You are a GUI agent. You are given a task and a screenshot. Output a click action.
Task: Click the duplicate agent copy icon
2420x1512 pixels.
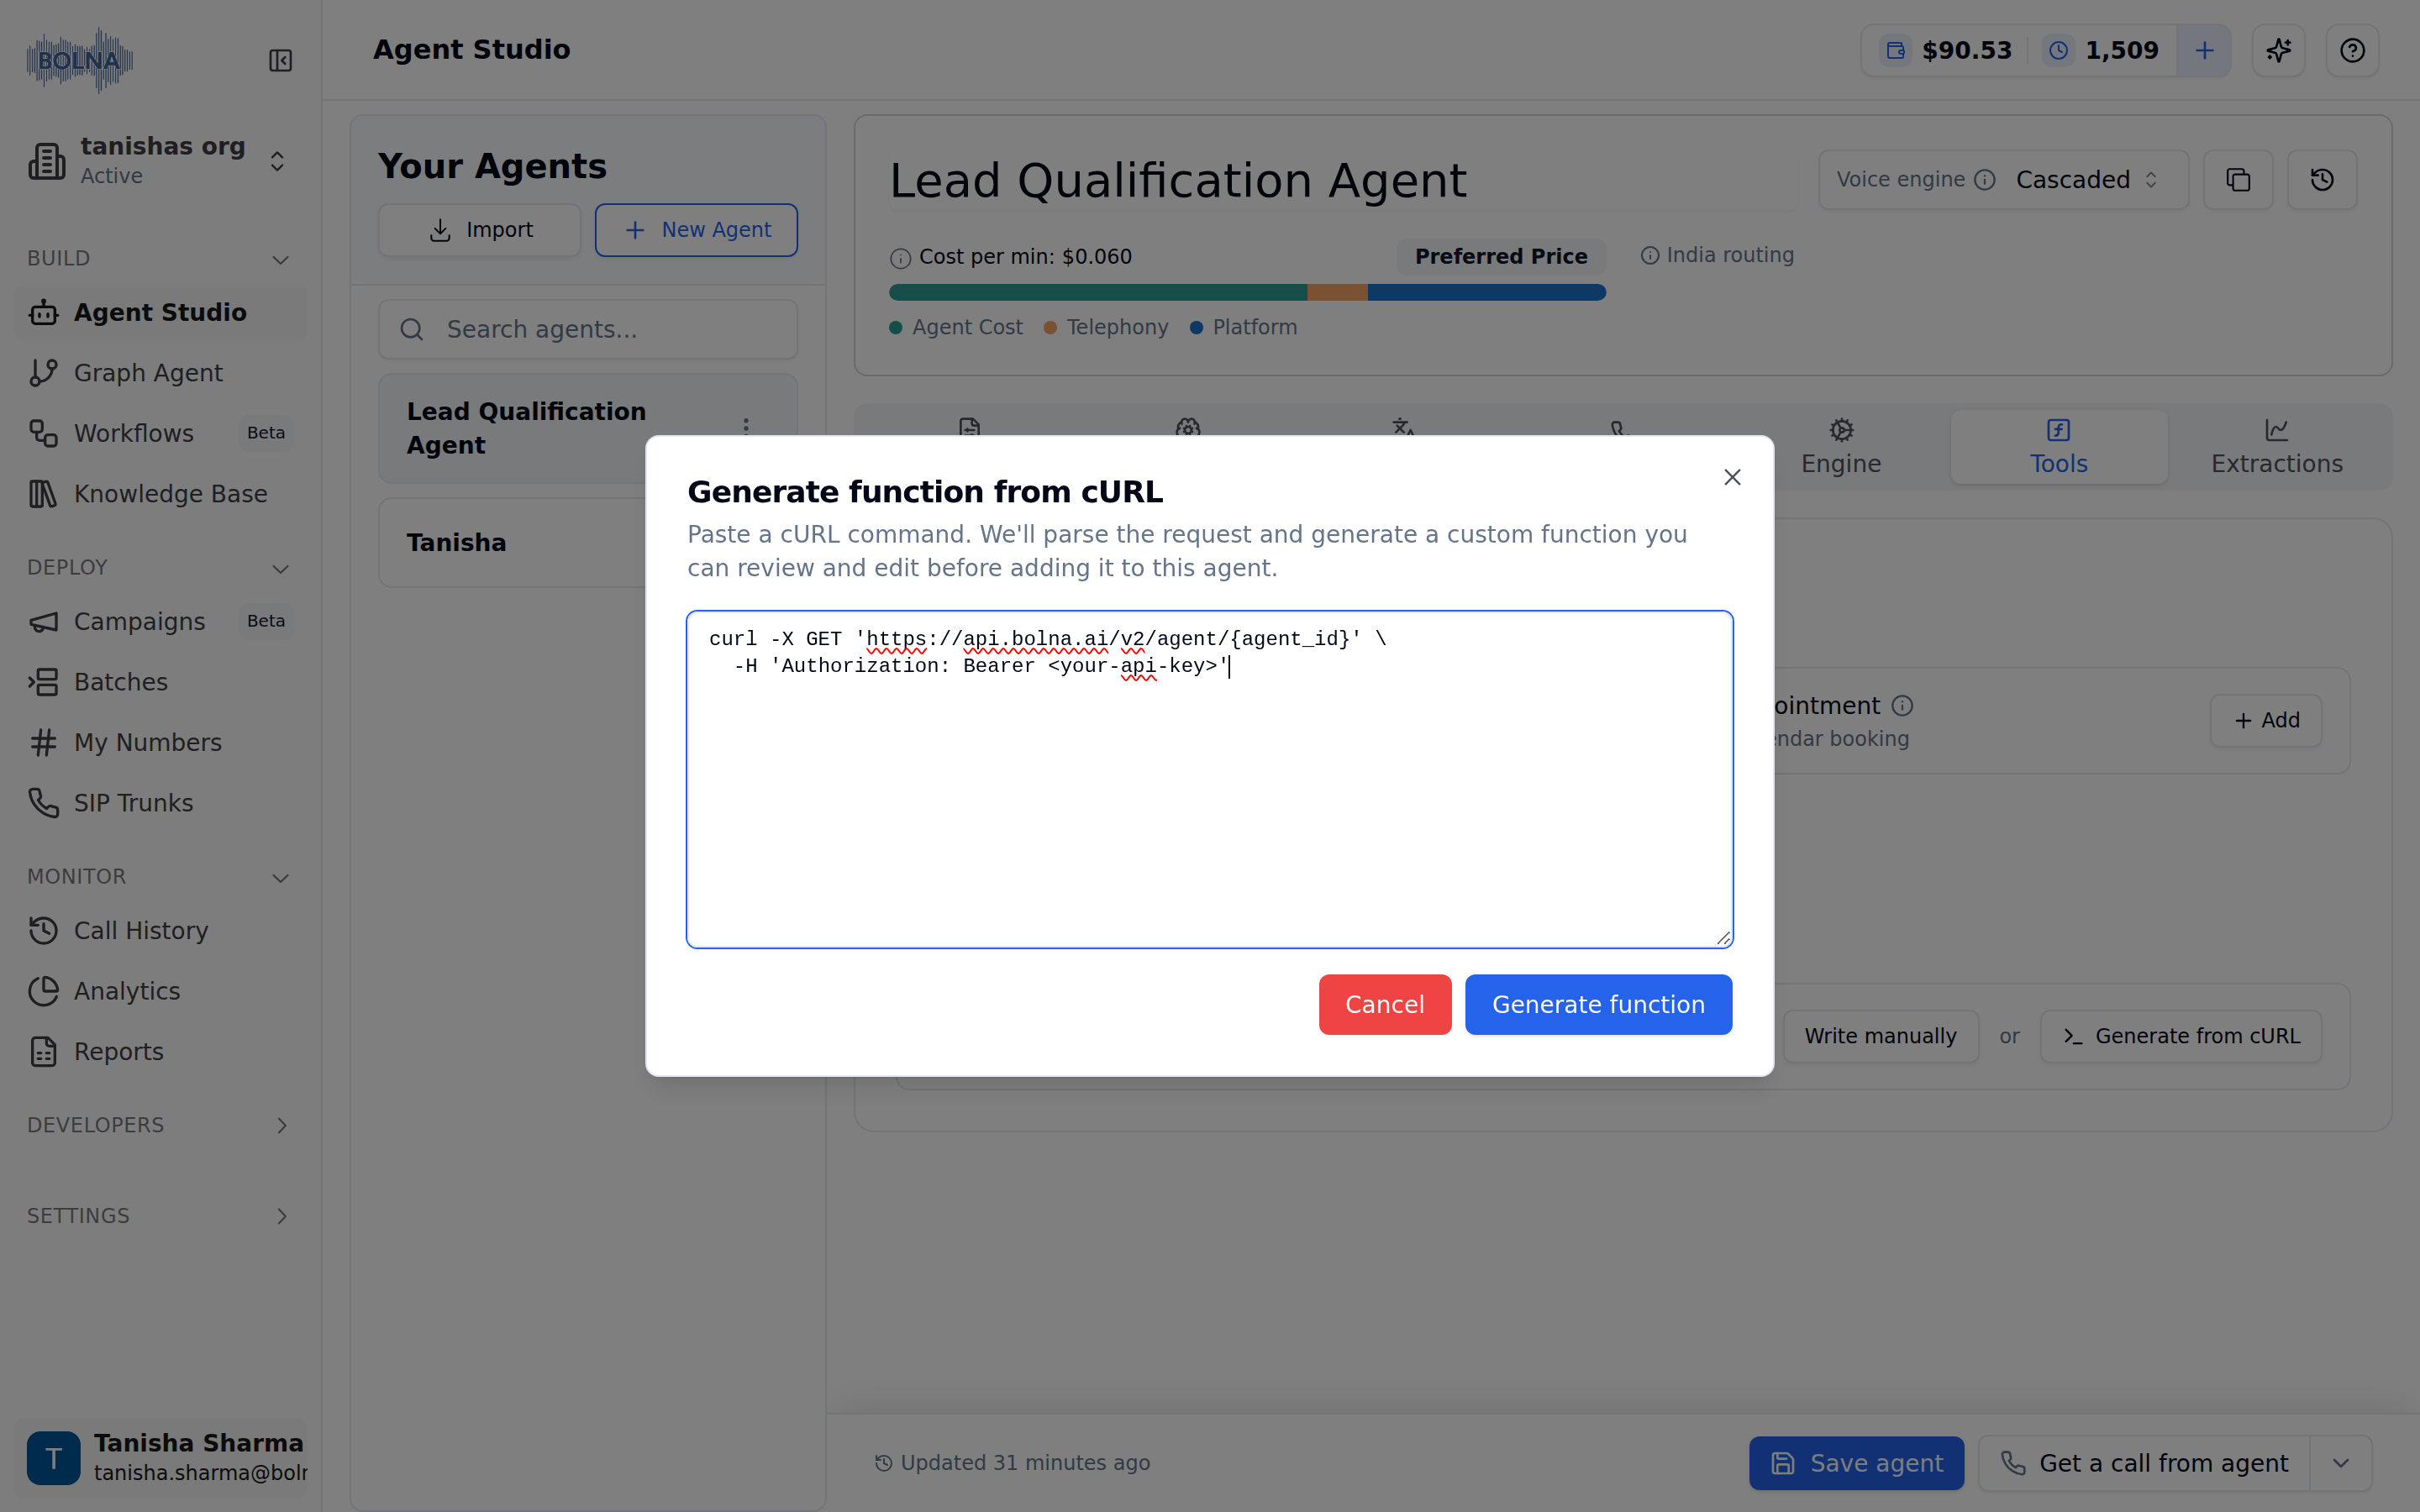pyautogui.click(x=2238, y=180)
